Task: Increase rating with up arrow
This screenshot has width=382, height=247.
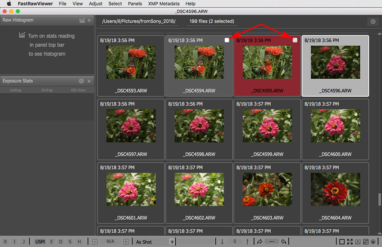Action: point(247,242)
